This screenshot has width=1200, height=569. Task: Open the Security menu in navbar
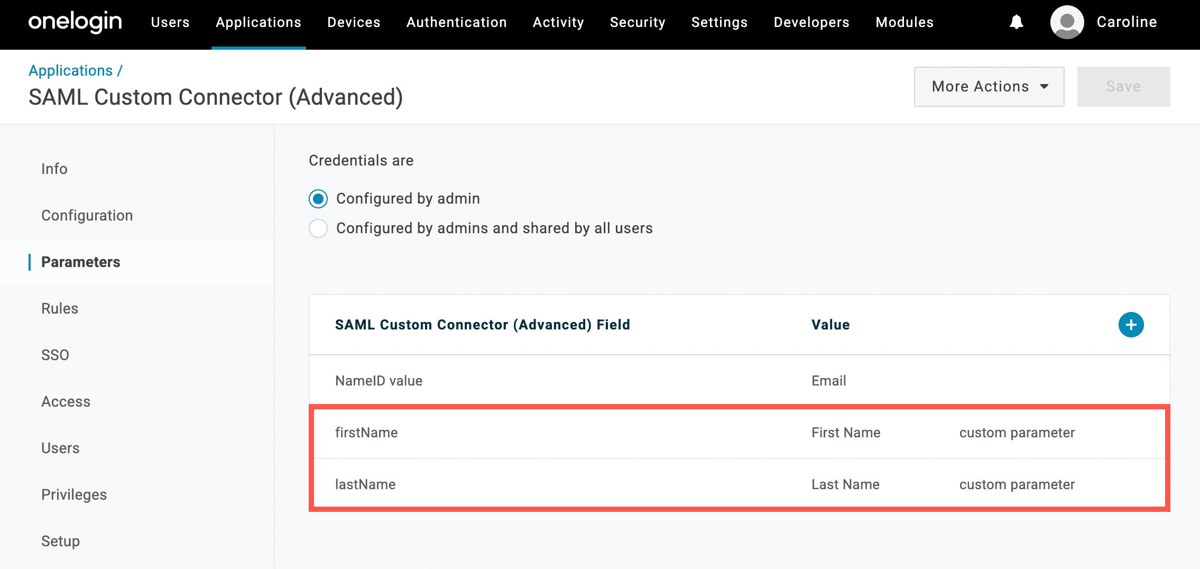coord(638,22)
